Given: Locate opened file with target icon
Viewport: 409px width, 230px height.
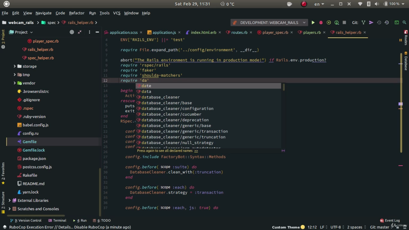Looking at the screenshot, I should click(72, 32).
